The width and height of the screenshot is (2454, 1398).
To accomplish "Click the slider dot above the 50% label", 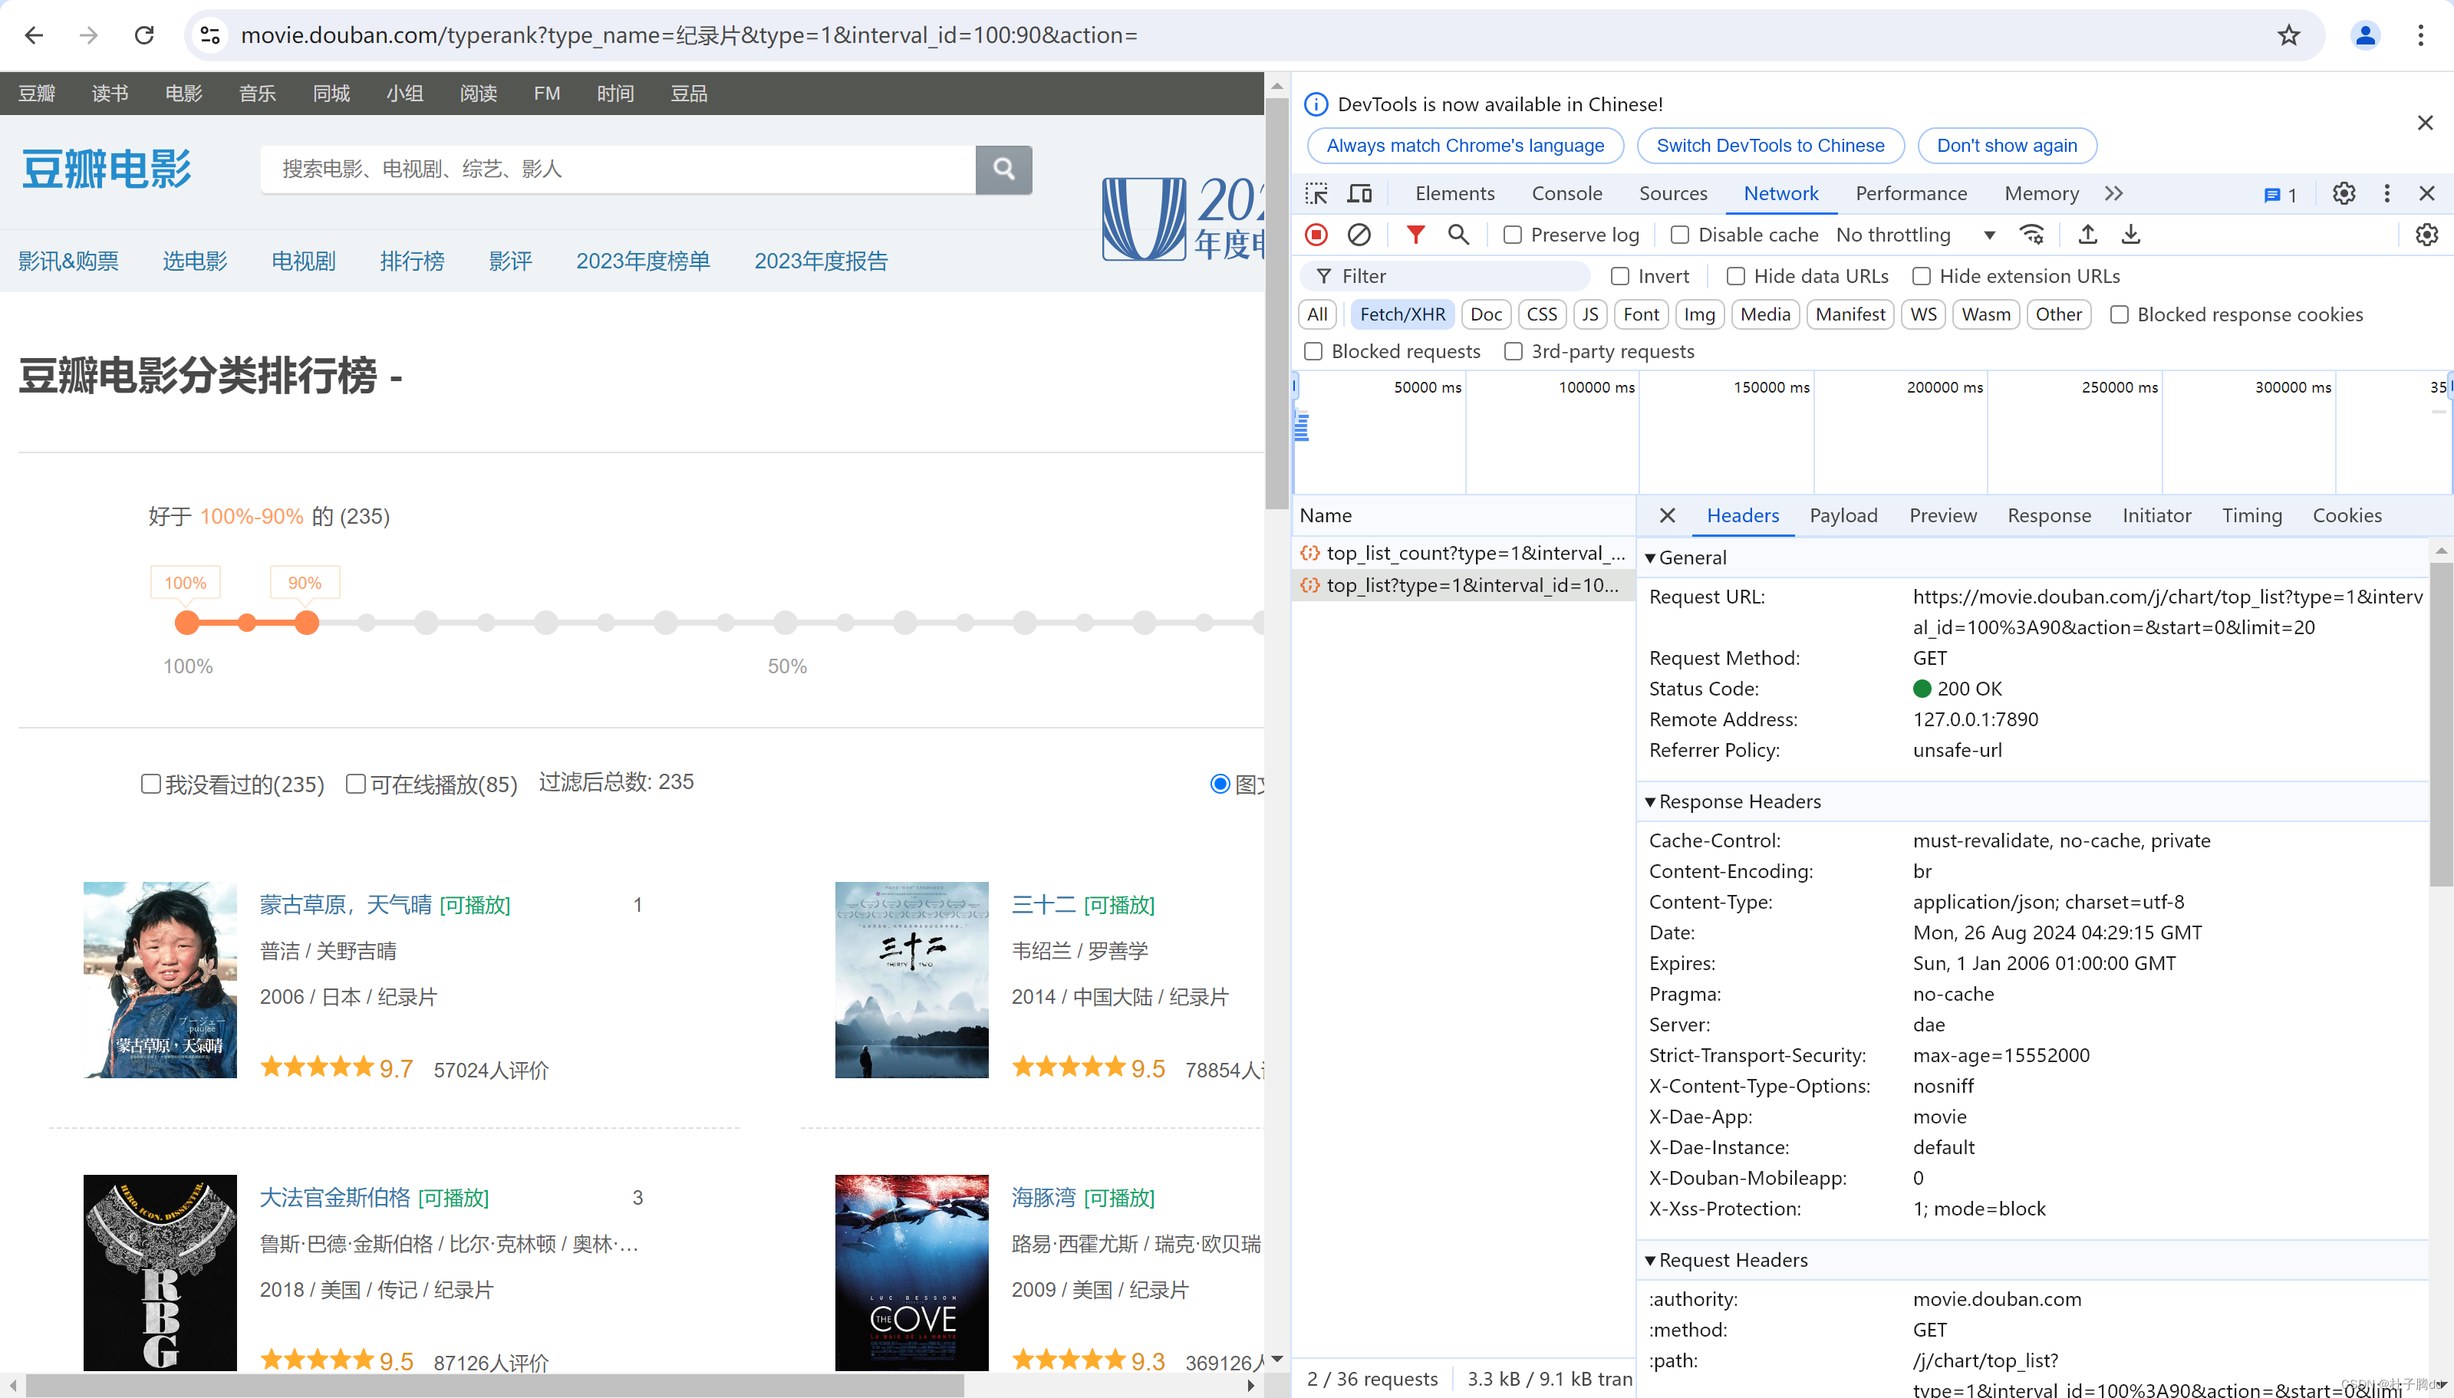I will 786,623.
